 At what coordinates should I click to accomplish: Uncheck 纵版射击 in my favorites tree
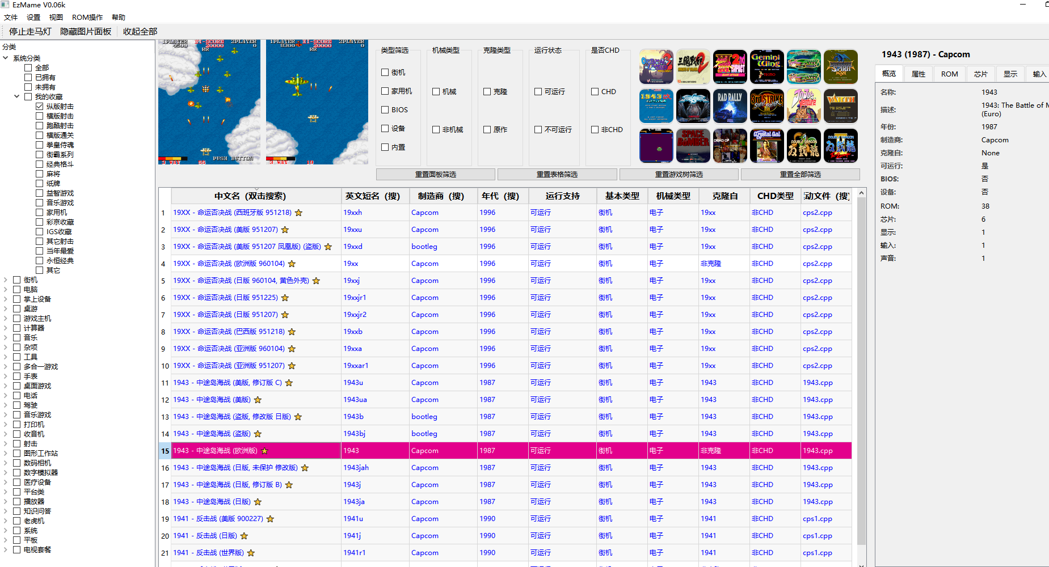pos(40,106)
